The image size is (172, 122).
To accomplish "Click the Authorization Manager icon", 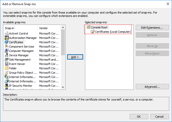I will point(7,38).
